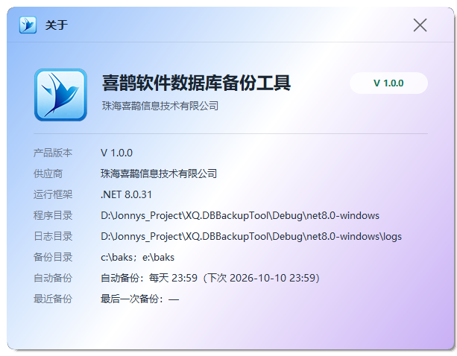Viewport: 457px width, 356px height.
Task: Click the 供应商 label
Action: click(x=48, y=174)
